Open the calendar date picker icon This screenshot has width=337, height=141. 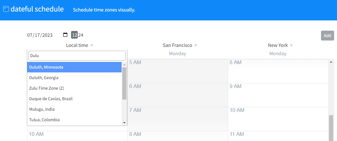[65, 35]
